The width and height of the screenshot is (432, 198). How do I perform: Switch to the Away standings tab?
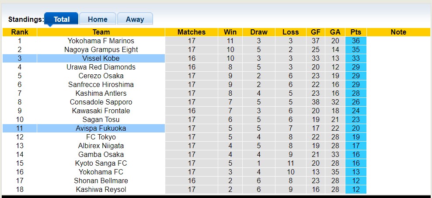pyautogui.click(x=135, y=19)
